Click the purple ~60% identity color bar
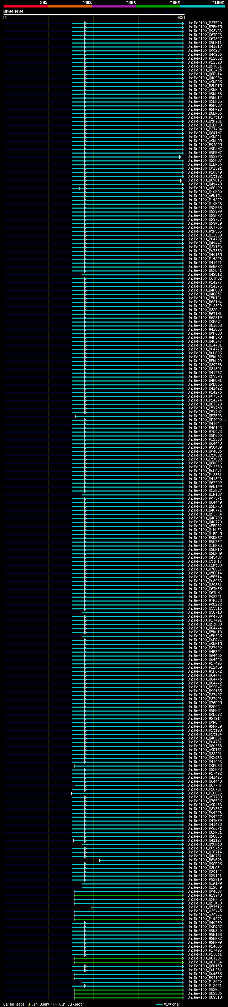This screenshot has width=228, height=1007. pos(114,7)
